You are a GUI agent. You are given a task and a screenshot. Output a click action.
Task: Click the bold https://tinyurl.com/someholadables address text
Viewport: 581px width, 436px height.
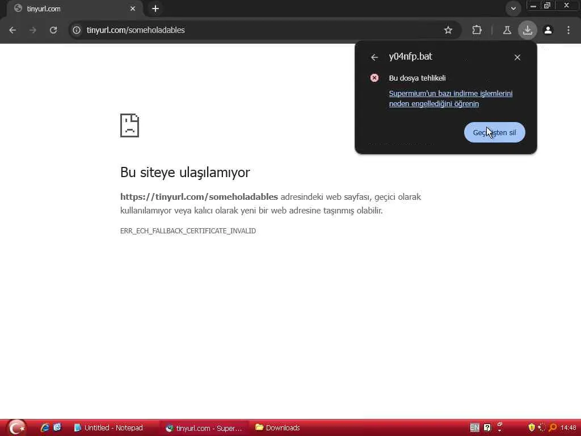(x=199, y=197)
